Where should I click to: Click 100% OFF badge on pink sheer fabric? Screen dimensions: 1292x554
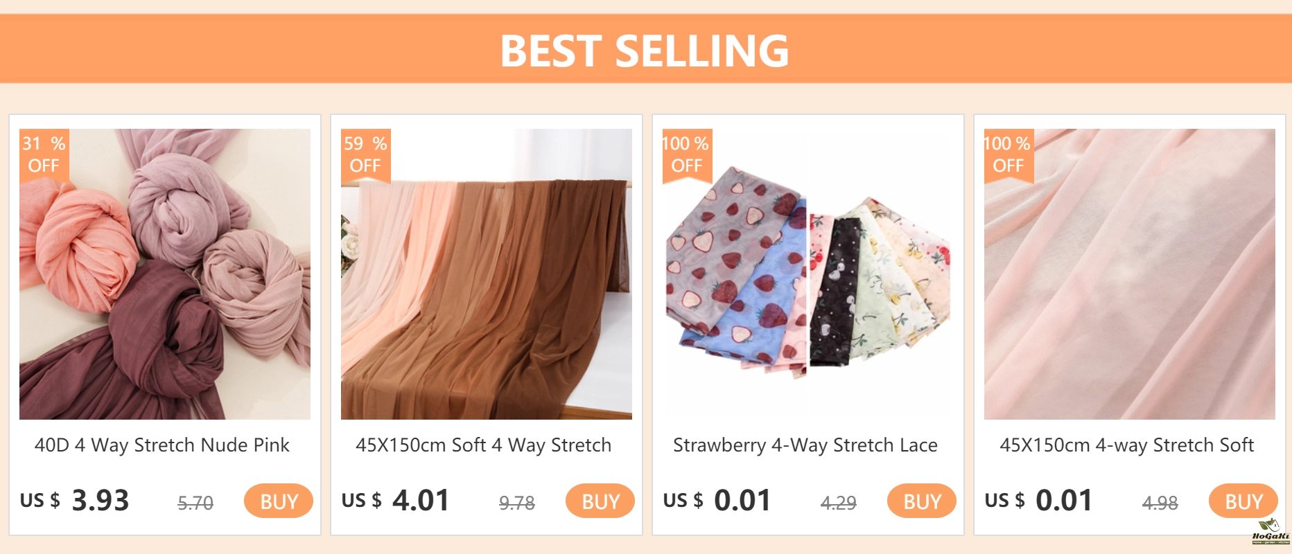click(x=1009, y=155)
